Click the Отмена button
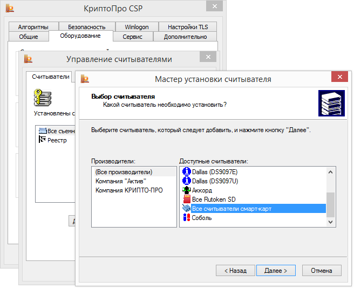 coord(322,270)
